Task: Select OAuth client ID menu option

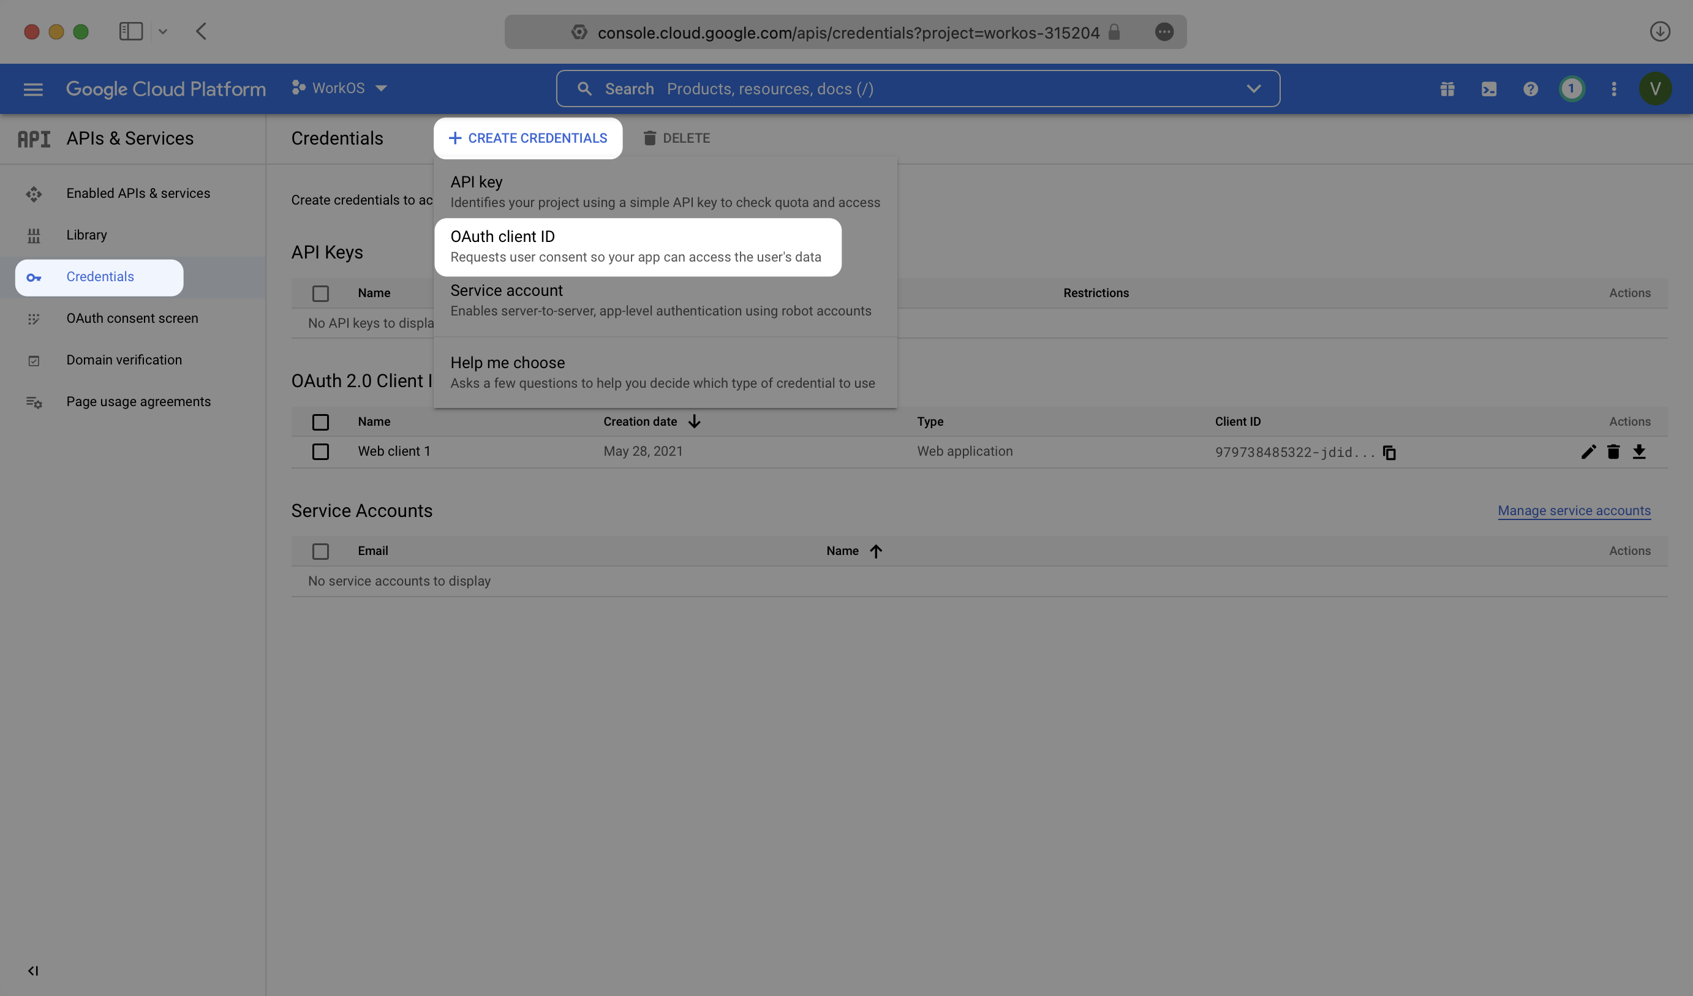Action: 637,246
